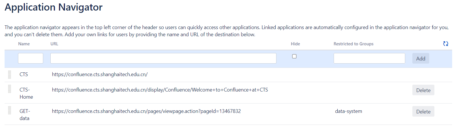Click the Welcome+to+Confluence+at+CTS URL
455x128 pixels.
click(x=160, y=90)
